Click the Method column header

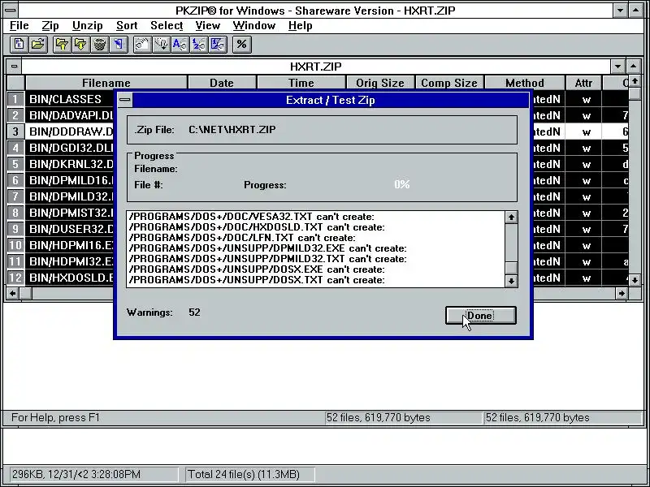(x=525, y=83)
